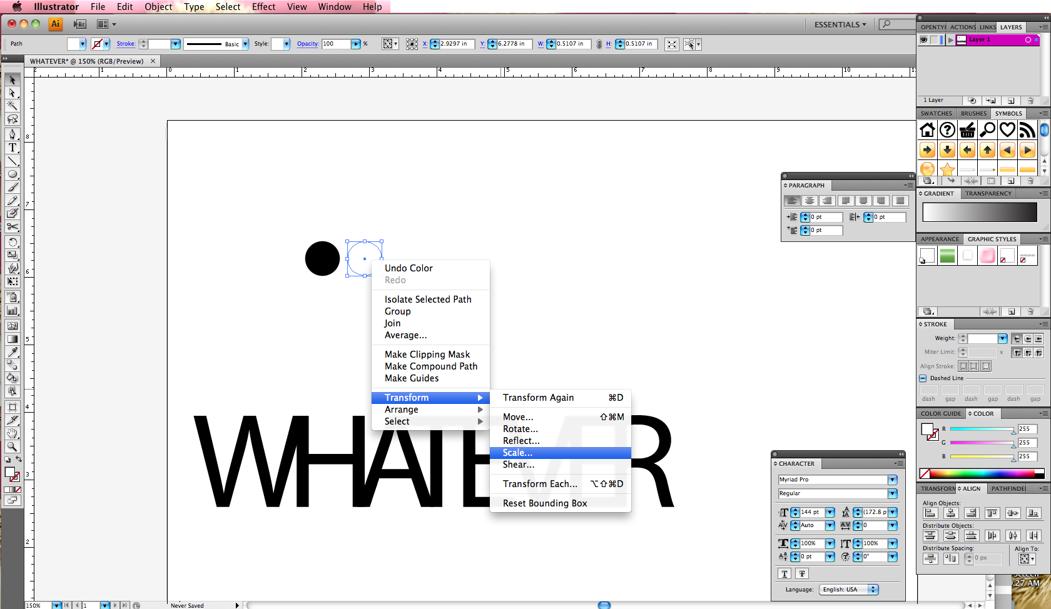Click the gradient preview bar in Gradient panel

[980, 212]
